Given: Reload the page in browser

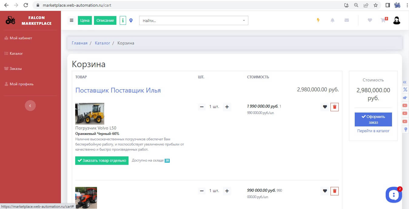Looking at the screenshot, I should 26,5.
